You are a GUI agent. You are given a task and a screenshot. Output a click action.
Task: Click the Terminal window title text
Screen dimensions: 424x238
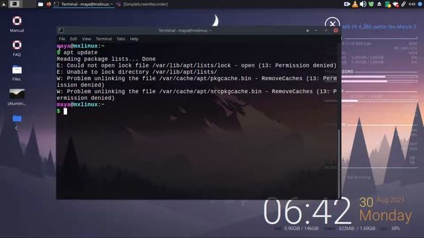(185, 30)
